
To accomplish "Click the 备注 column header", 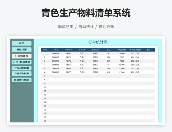I will pos(148,50).
